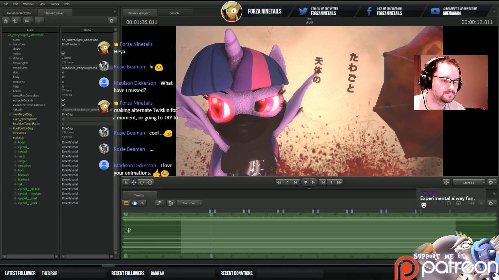Viewport: 499px width, 280px height.
Task: Click the next clip bracket button
Action: coord(331,182)
